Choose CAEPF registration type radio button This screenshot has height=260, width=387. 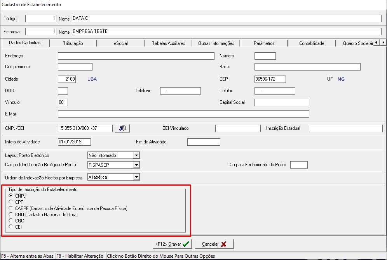tap(10, 208)
